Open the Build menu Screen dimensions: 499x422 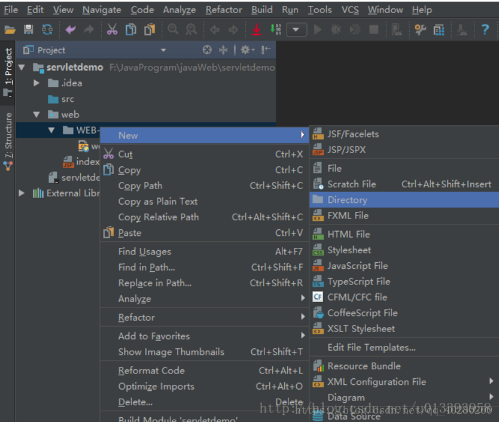[x=262, y=10]
